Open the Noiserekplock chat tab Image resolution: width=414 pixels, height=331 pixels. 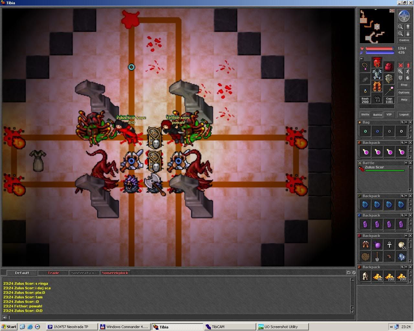[x=115, y=273]
